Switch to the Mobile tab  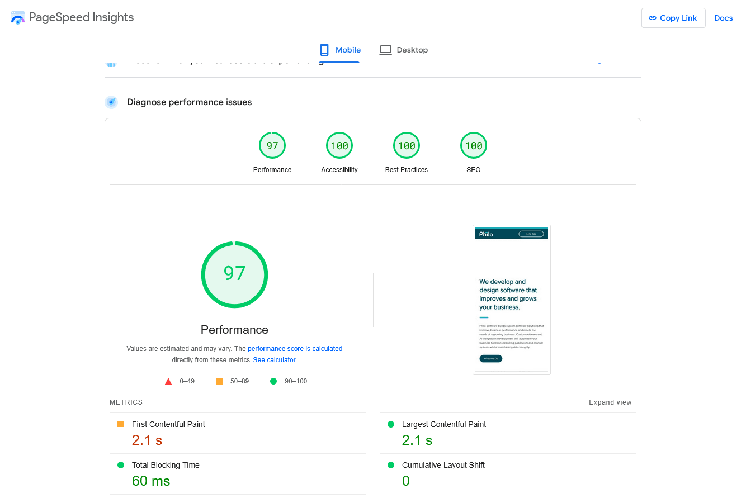click(340, 50)
